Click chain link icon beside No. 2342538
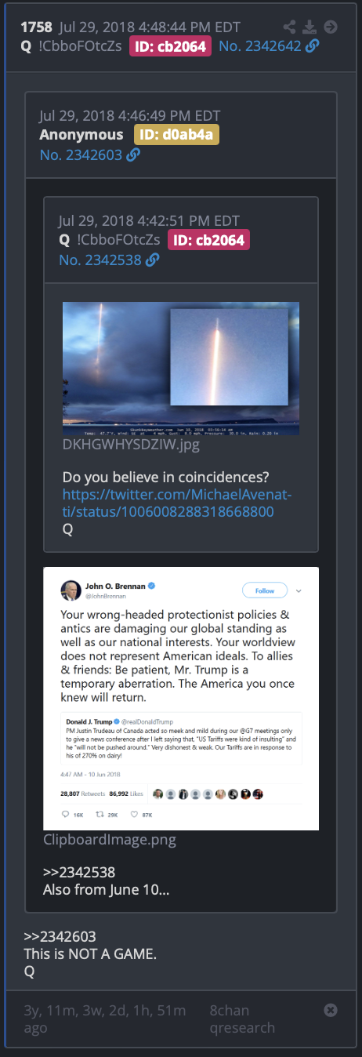Screen dimensions: 362x1057 coord(152,260)
